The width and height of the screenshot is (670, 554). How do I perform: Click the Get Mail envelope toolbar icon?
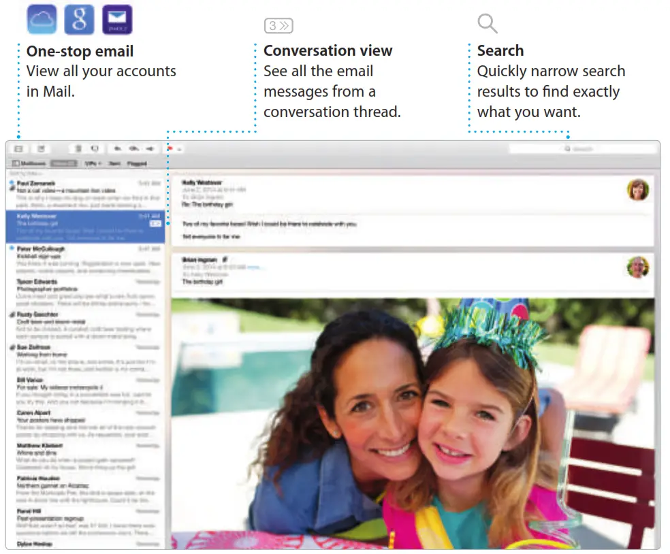click(x=18, y=148)
